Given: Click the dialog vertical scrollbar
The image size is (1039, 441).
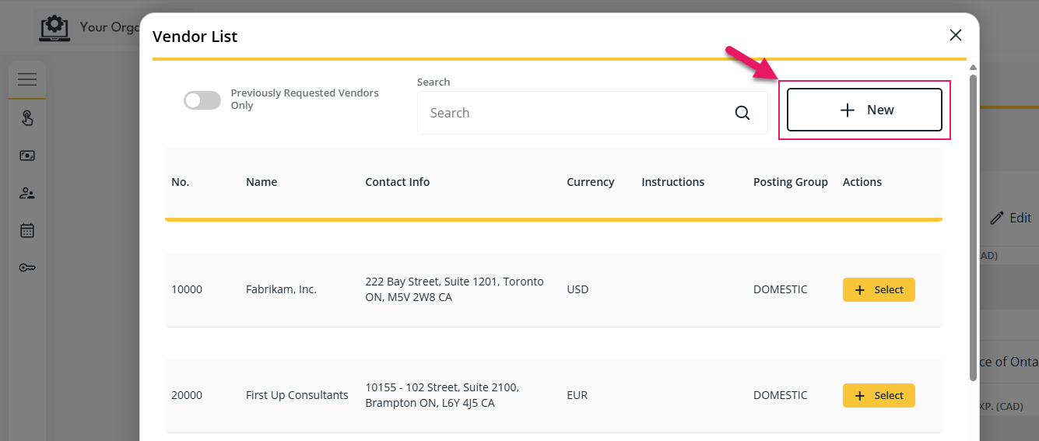Looking at the screenshot, I should tap(973, 227).
